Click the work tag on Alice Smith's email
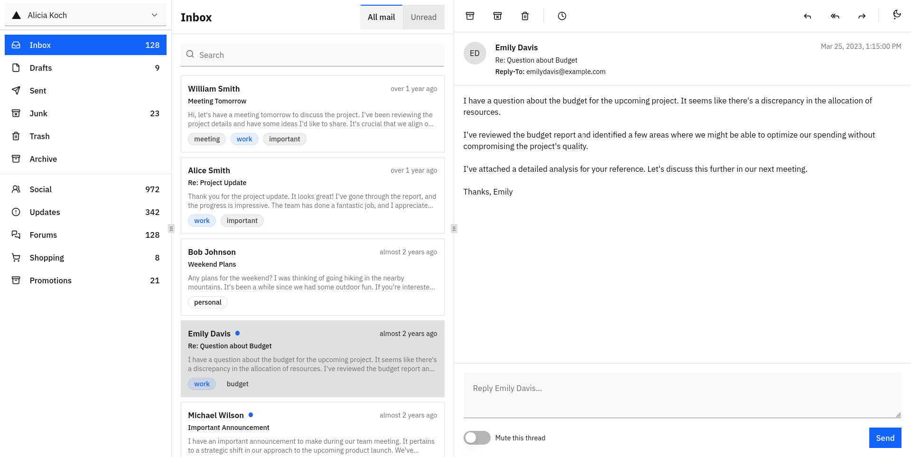The height and width of the screenshot is (457, 911). [202, 221]
